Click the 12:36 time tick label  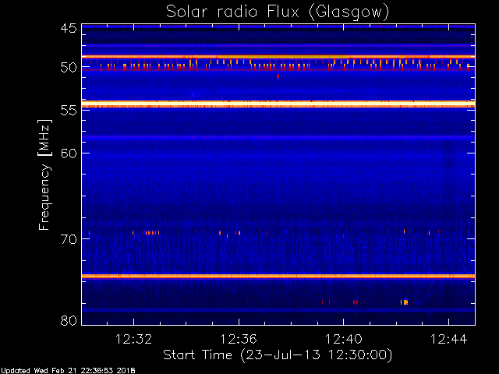pyautogui.click(x=239, y=339)
